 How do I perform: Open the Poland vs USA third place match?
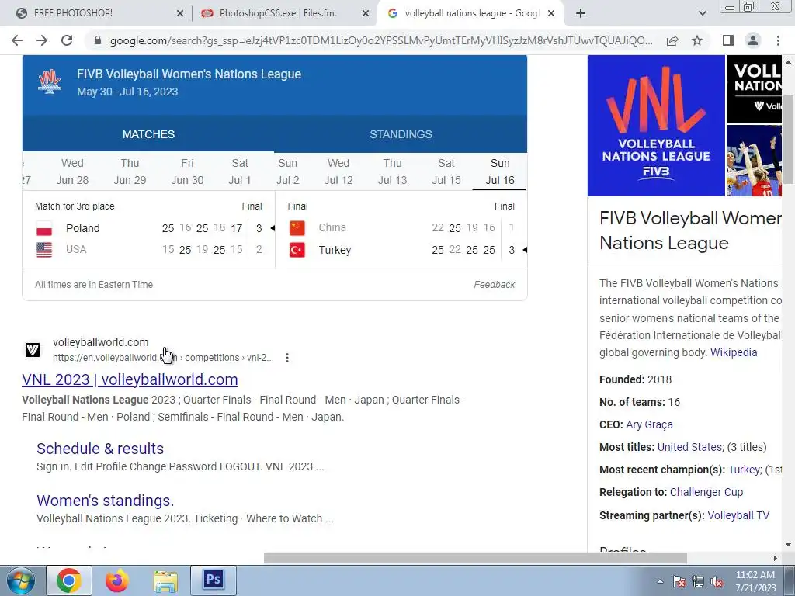pos(148,230)
